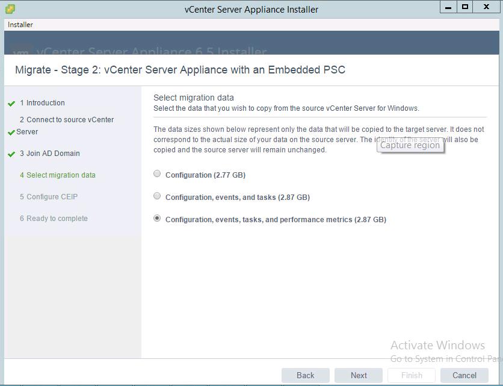Click the 'performance metrics (2.87 GB)' label text

coord(276,220)
